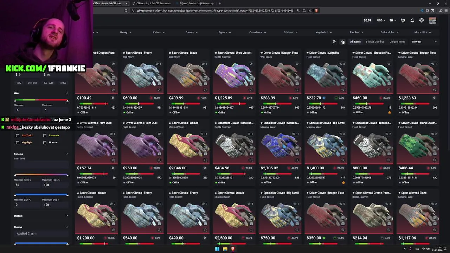Click watchers eye on Sport Gloves Occult $2,046.00
The width and height of the screenshot is (450, 253).
point(204,134)
